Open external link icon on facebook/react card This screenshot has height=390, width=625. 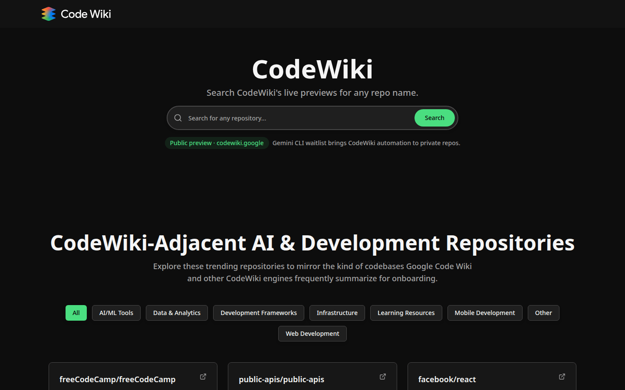coord(562,377)
